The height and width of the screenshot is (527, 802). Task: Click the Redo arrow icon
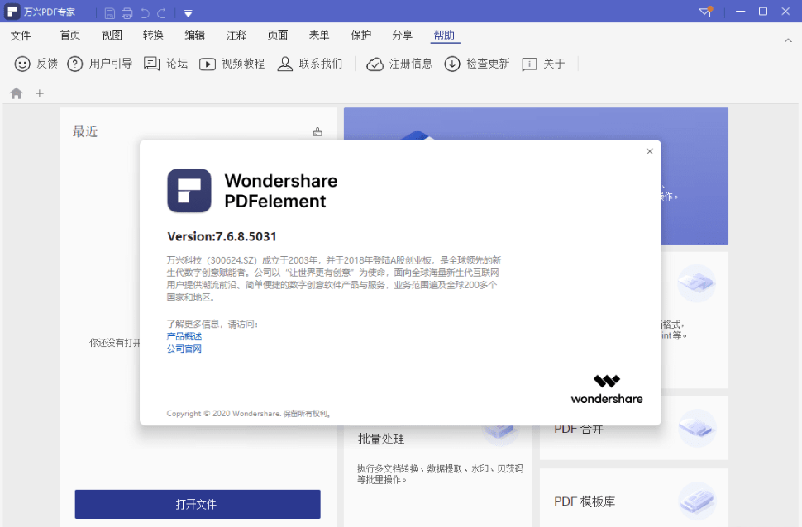[x=161, y=12]
